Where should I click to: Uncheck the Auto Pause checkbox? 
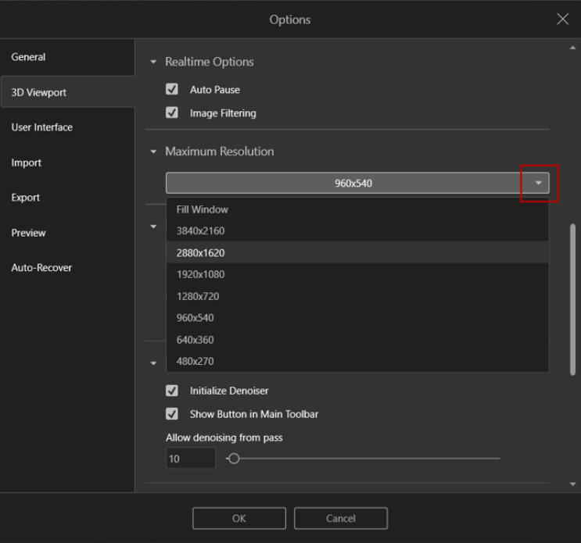point(173,90)
